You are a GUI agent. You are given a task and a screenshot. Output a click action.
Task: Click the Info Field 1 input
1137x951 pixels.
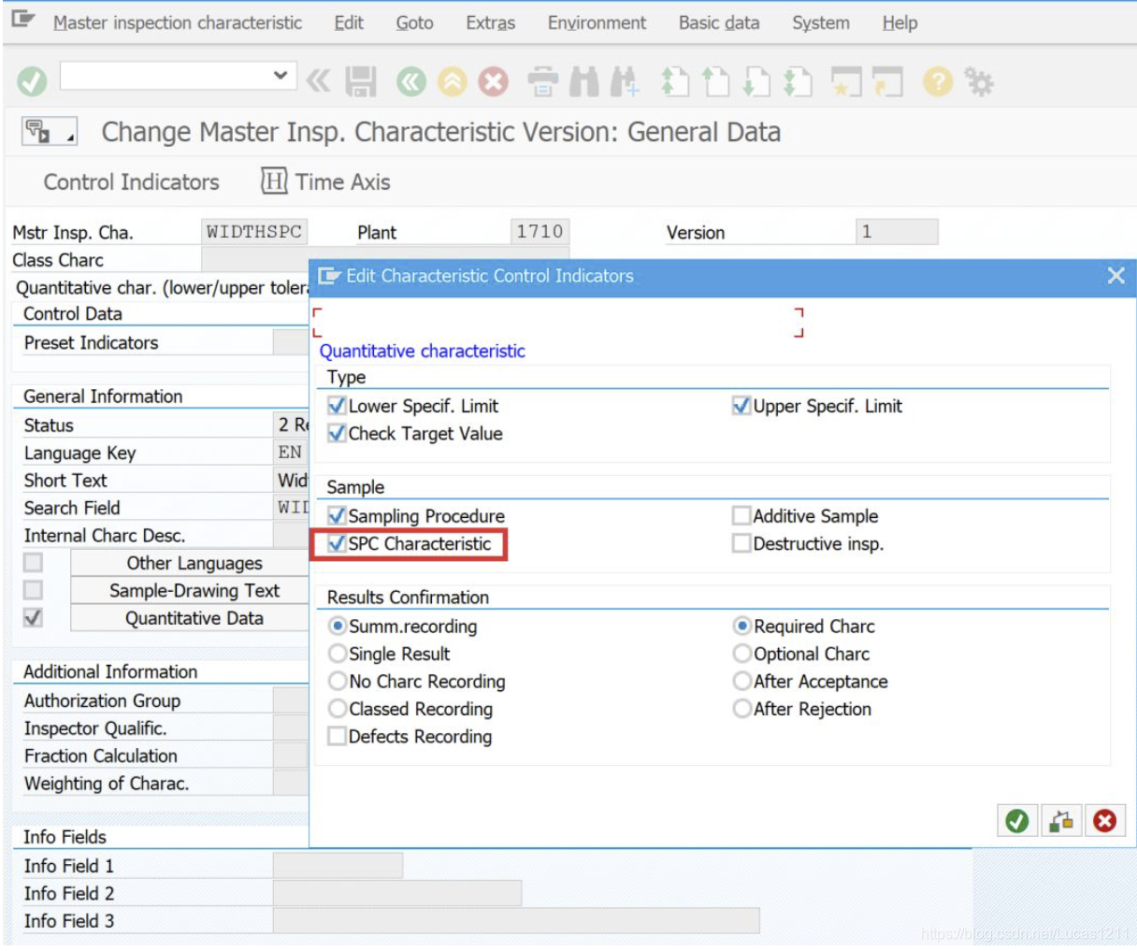[x=338, y=866]
